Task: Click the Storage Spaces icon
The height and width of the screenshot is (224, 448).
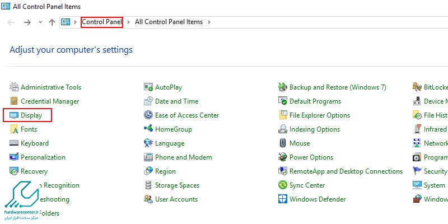Action: [148, 185]
